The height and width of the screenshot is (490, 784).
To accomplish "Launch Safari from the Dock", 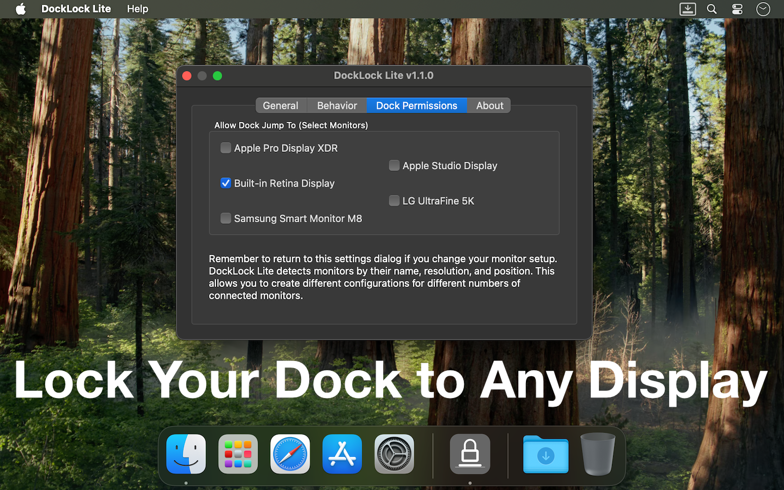I will click(290, 454).
